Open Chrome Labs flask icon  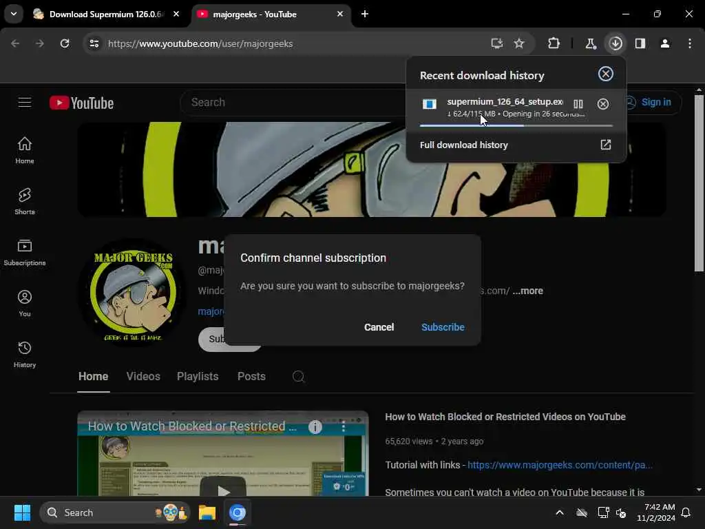(590, 43)
